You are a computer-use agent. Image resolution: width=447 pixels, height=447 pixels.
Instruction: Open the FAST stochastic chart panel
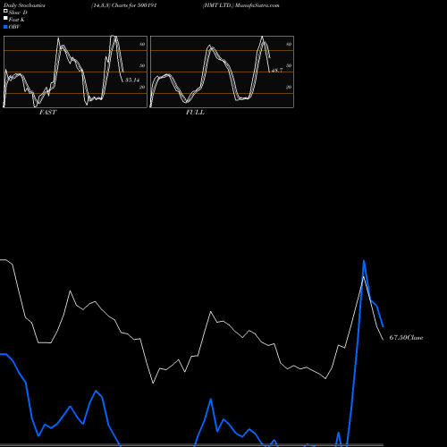point(75,72)
